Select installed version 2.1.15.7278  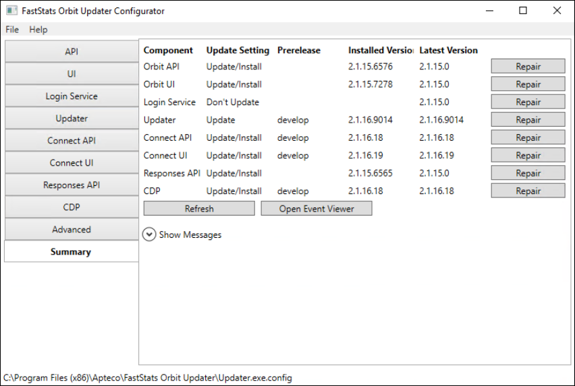[x=371, y=84]
